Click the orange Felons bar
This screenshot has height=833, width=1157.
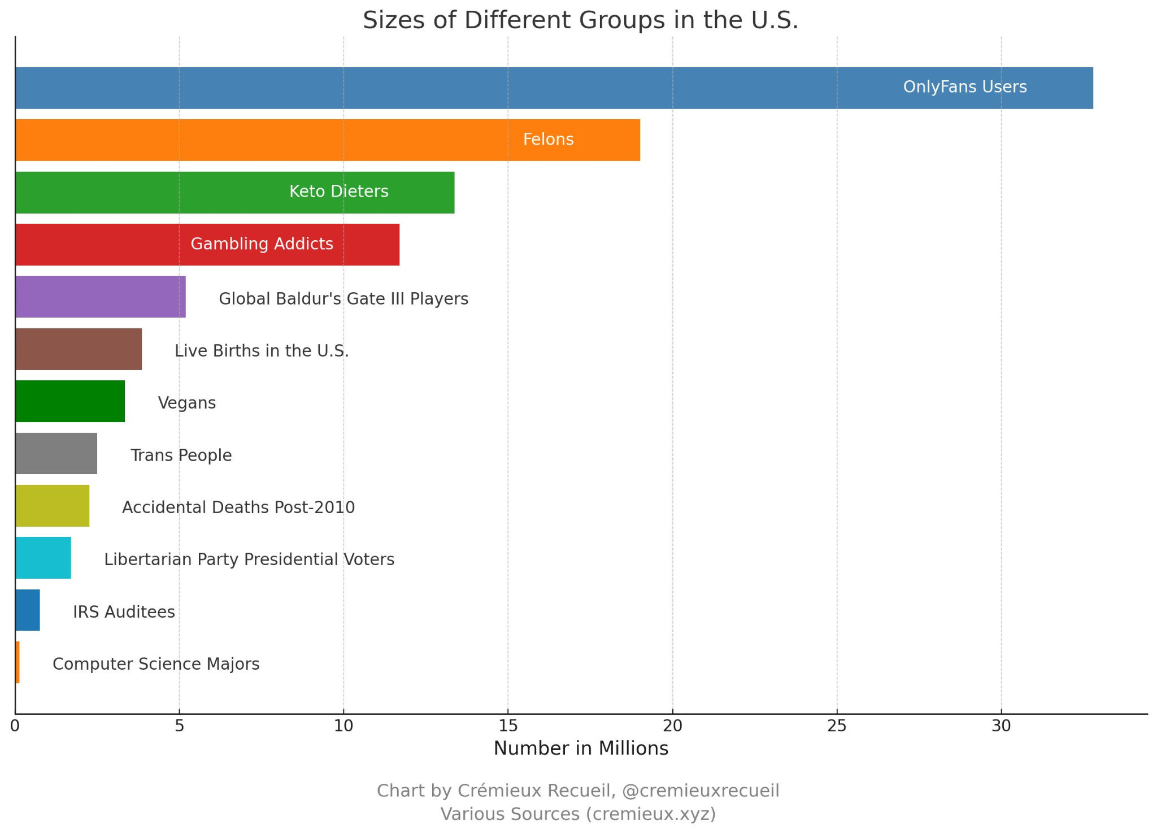click(328, 140)
